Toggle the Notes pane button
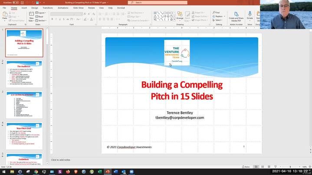The image size is (312, 175). pos(246,167)
